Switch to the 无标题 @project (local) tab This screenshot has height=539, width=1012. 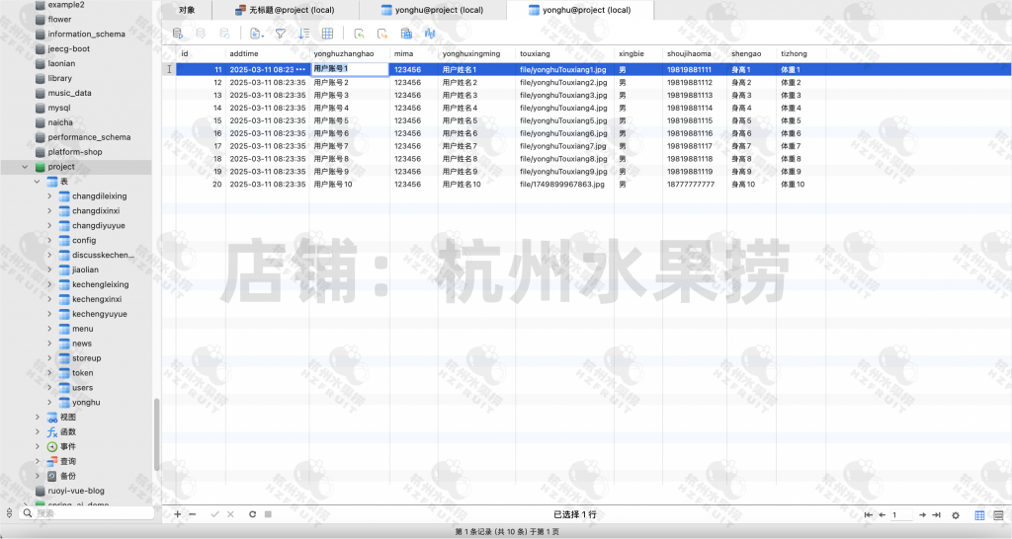pos(285,10)
